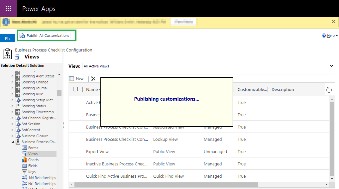Select the Keys icon in tree
339x189 pixels.
click(25, 172)
